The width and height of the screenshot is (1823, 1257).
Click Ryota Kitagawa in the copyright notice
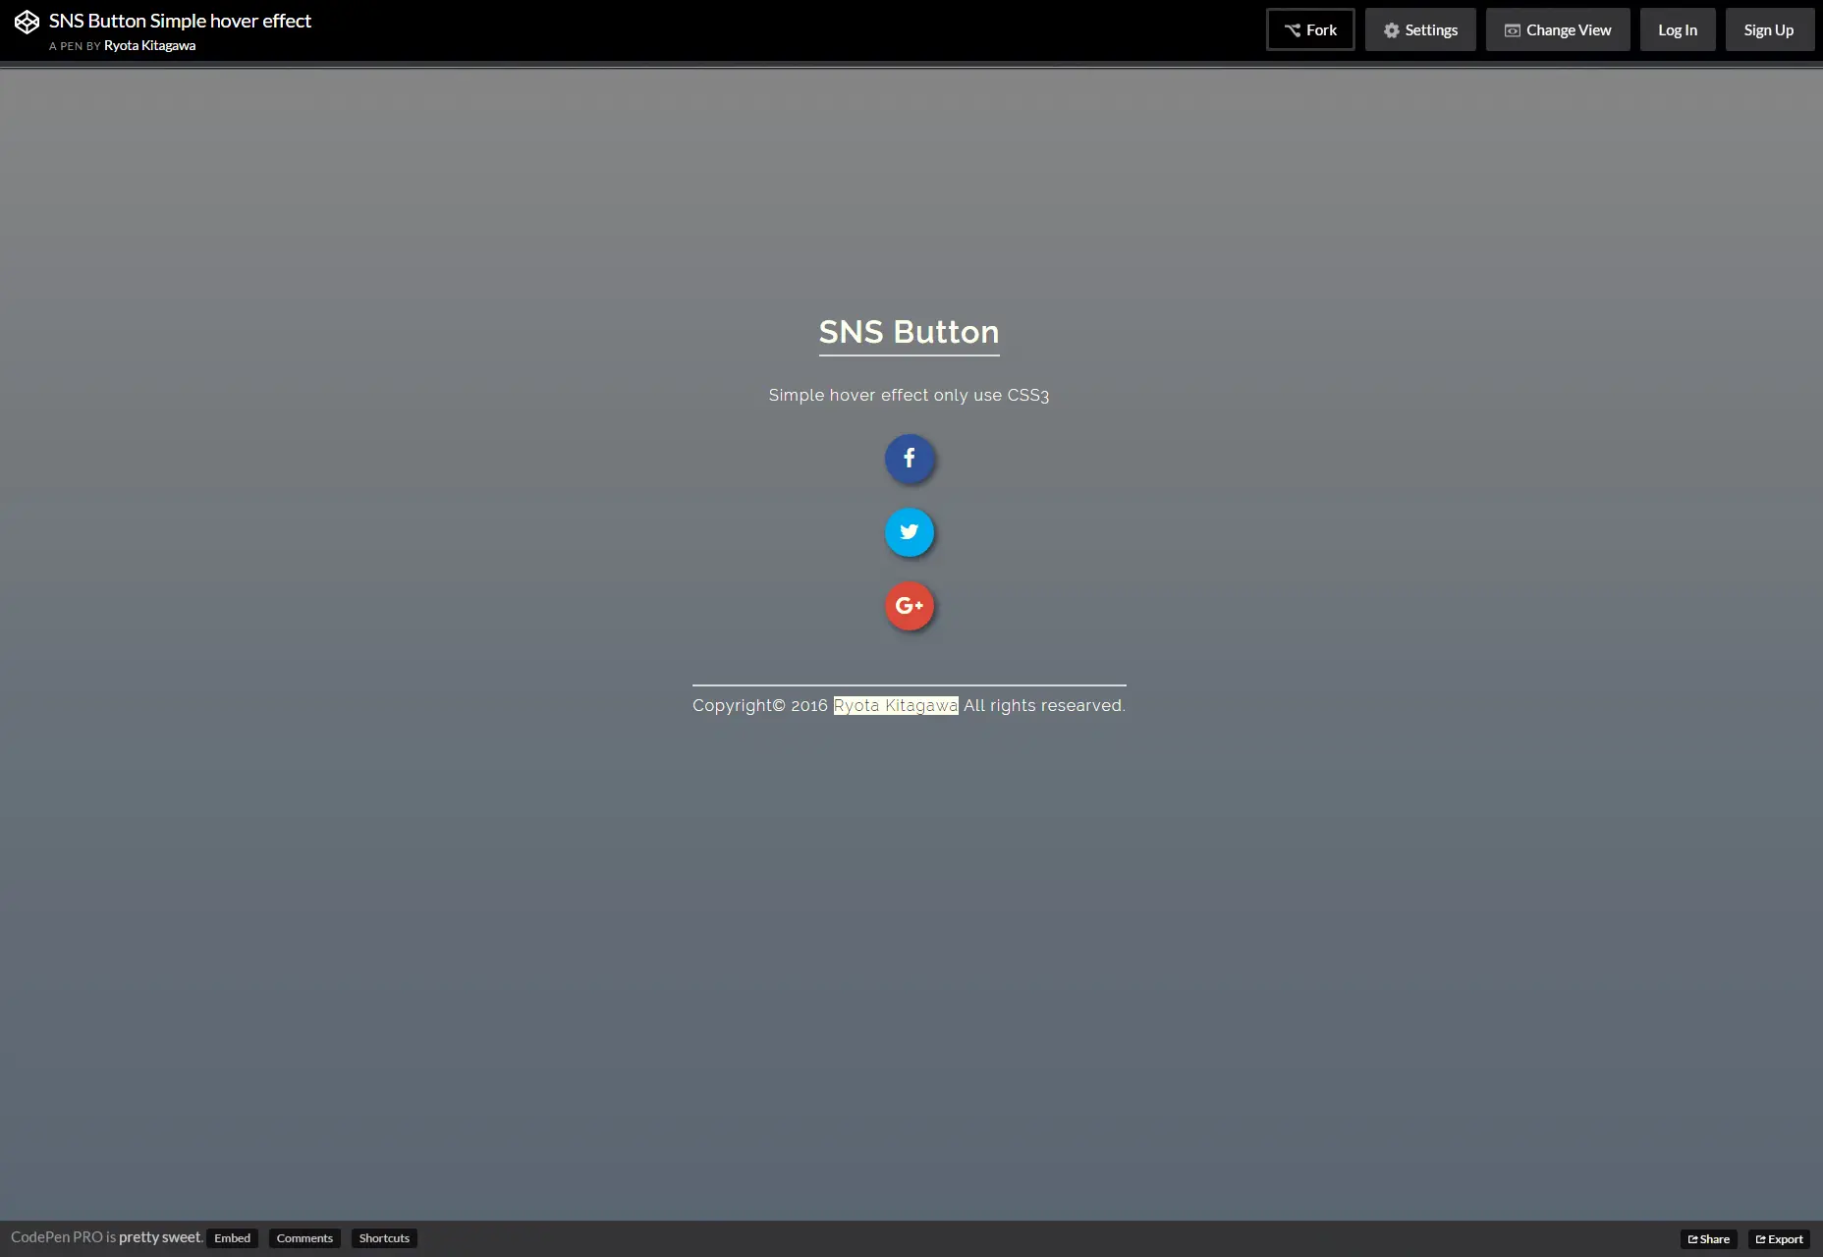tap(895, 705)
